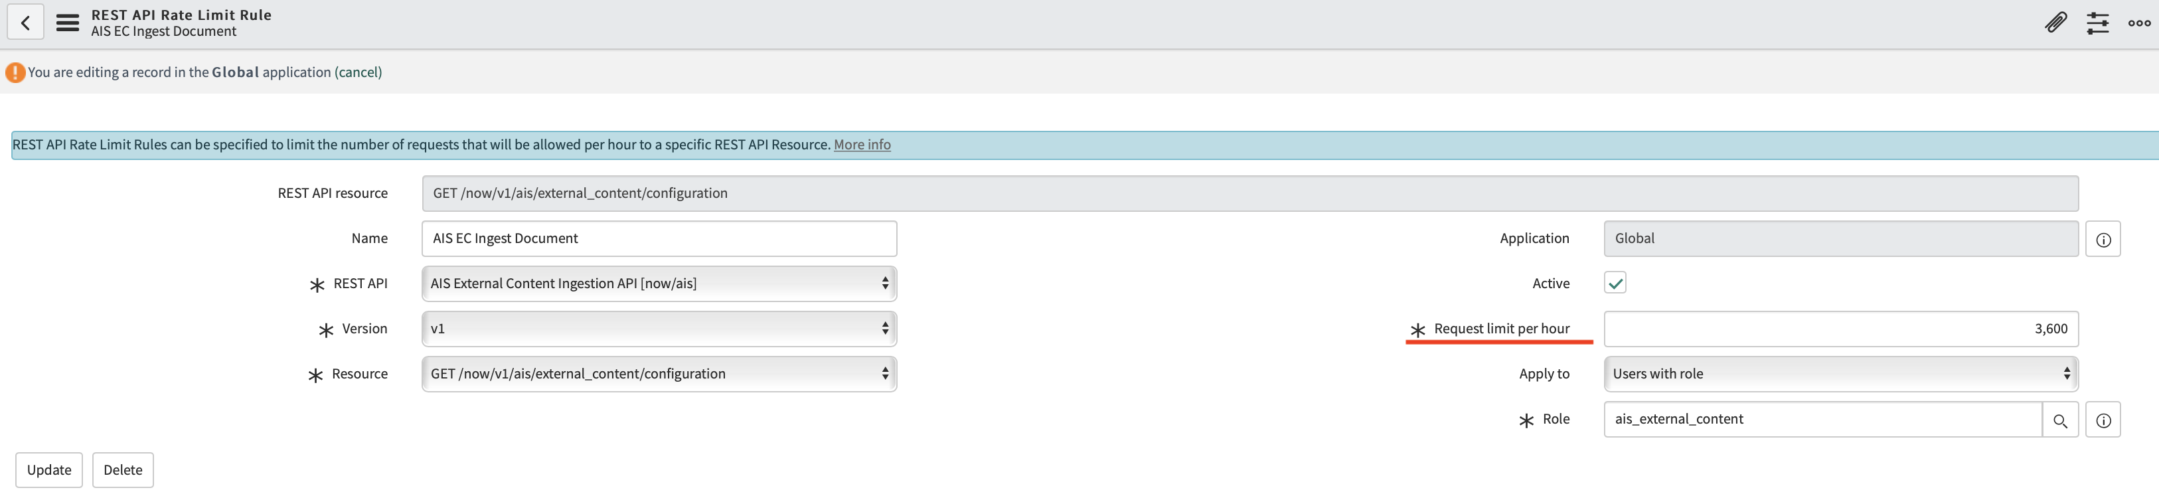This screenshot has height=498, width=2159.
Task: Click the Role field info icon
Action: pos(2103,420)
